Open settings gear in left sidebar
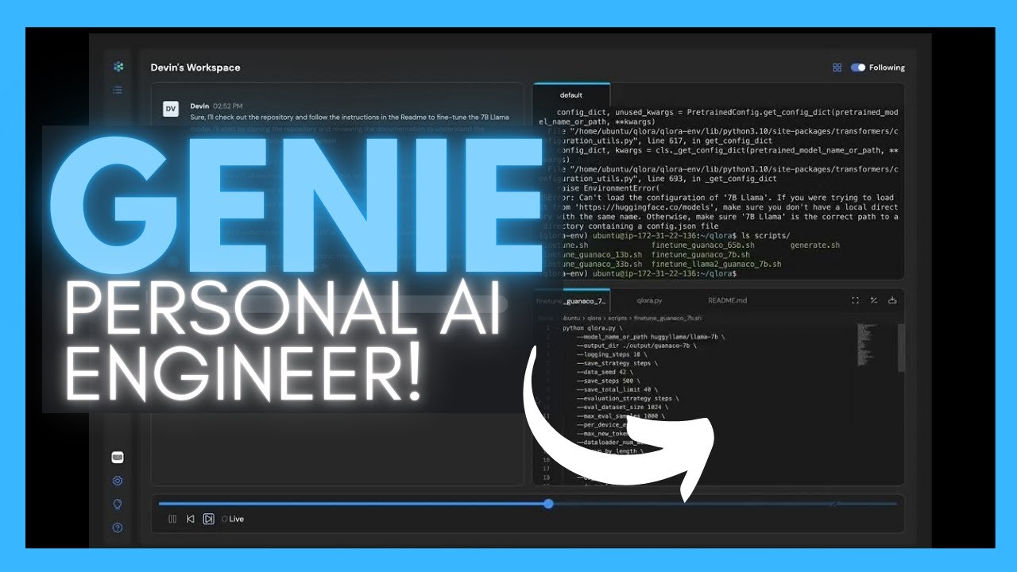The image size is (1017, 572). coord(118,481)
